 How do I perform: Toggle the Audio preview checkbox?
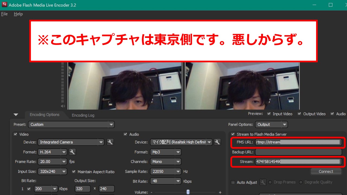332,114
